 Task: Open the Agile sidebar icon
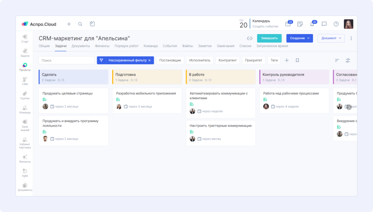(x=25, y=172)
